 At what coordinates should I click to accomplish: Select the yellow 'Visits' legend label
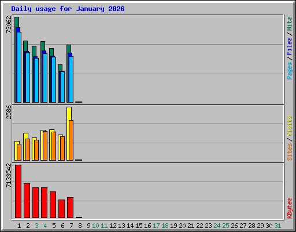(x=290, y=126)
